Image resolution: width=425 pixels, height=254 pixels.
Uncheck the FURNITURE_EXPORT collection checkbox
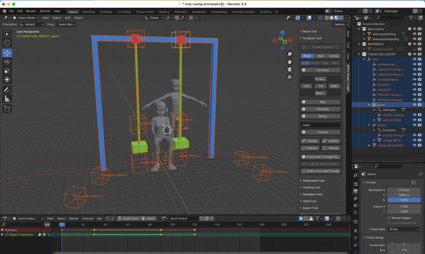[409, 54]
